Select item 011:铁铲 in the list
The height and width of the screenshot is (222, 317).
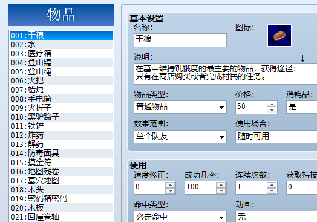click(61, 126)
